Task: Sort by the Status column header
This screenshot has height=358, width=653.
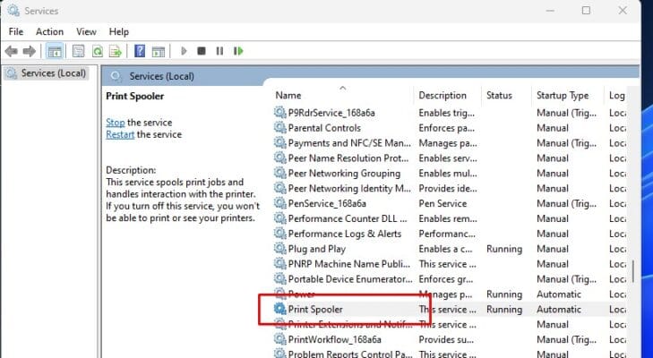Action: (506, 96)
